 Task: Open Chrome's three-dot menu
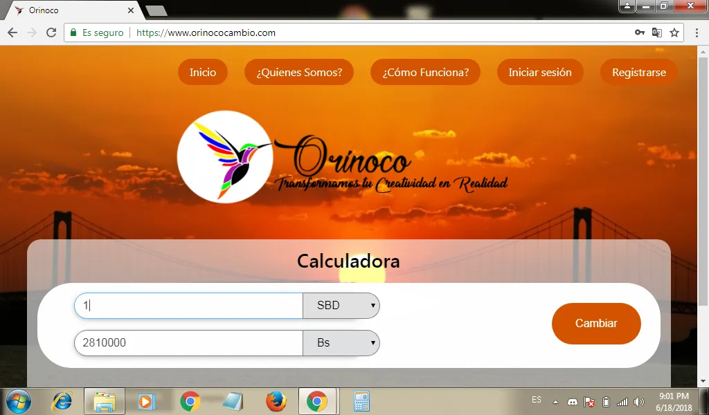tap(697, 33)
